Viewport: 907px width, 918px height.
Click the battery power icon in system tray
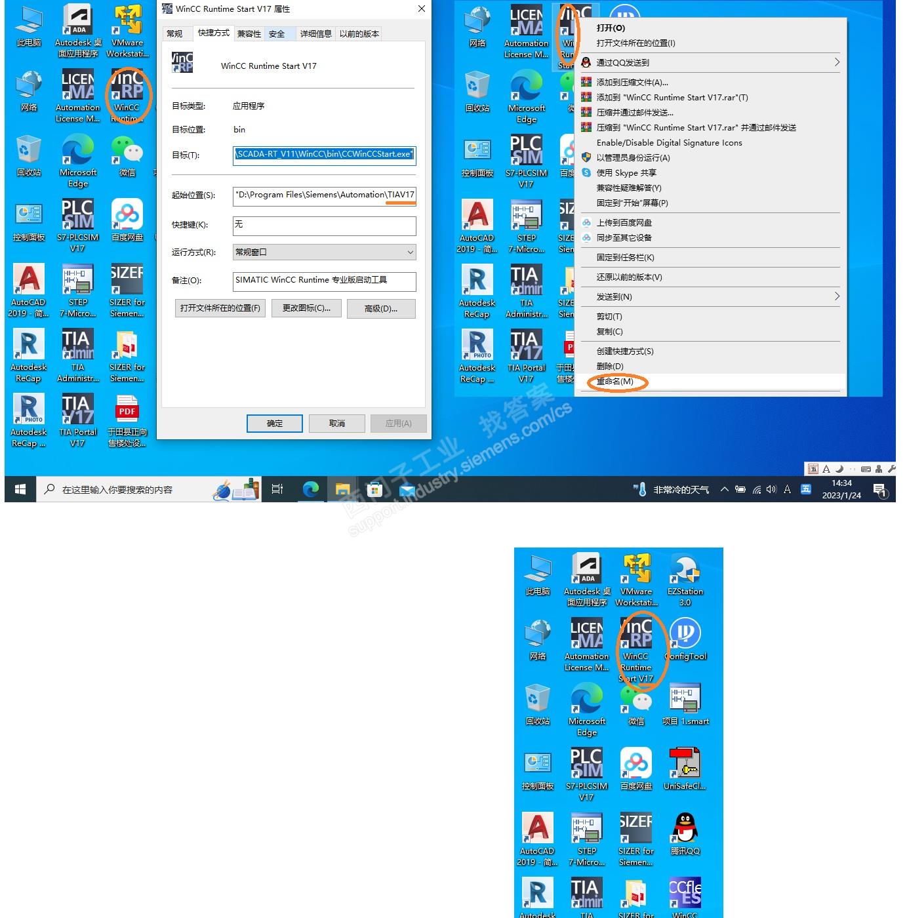coord(740,489)
